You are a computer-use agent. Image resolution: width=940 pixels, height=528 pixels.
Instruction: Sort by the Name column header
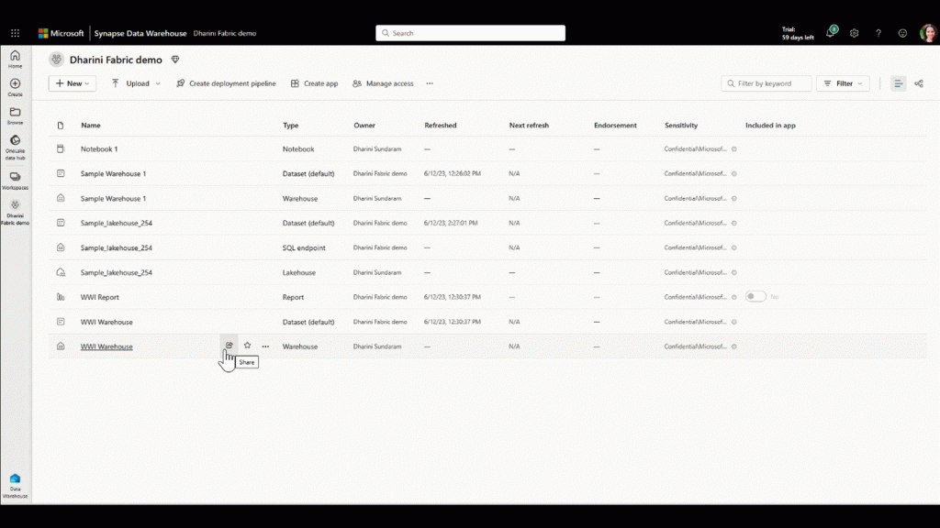pyautogui.click(x=91, y=125)
